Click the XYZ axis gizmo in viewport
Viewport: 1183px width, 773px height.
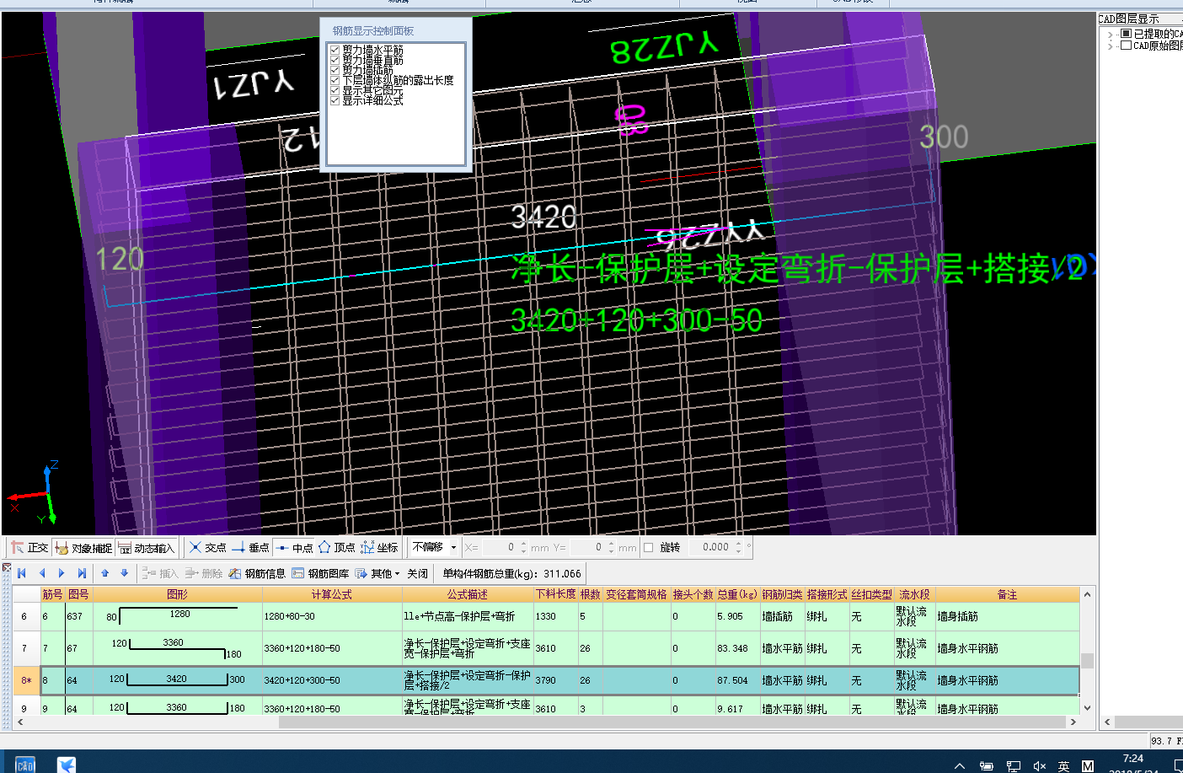tap(34, 493)
